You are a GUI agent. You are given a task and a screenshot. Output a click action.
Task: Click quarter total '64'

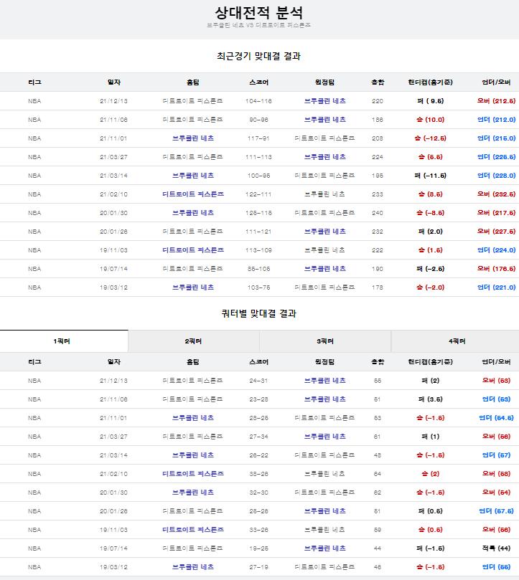click(x=378, y=474)
